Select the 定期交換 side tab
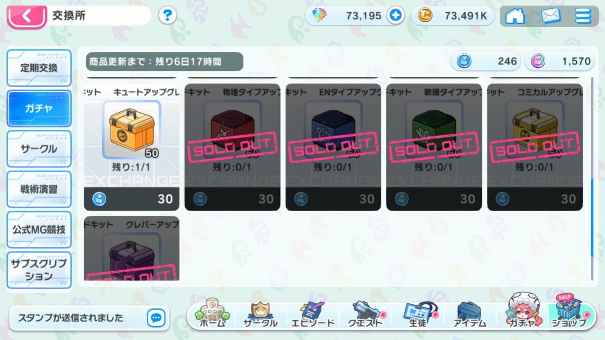The height and width of the screenshot is (340, 605). click(x=39, y=68)
